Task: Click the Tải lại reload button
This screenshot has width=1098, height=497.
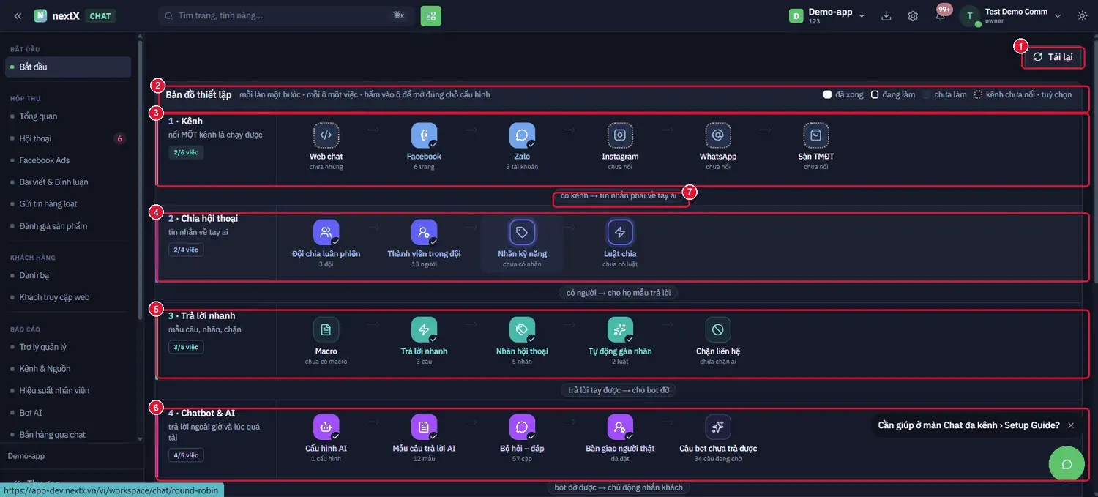Action: (1053, 57)
